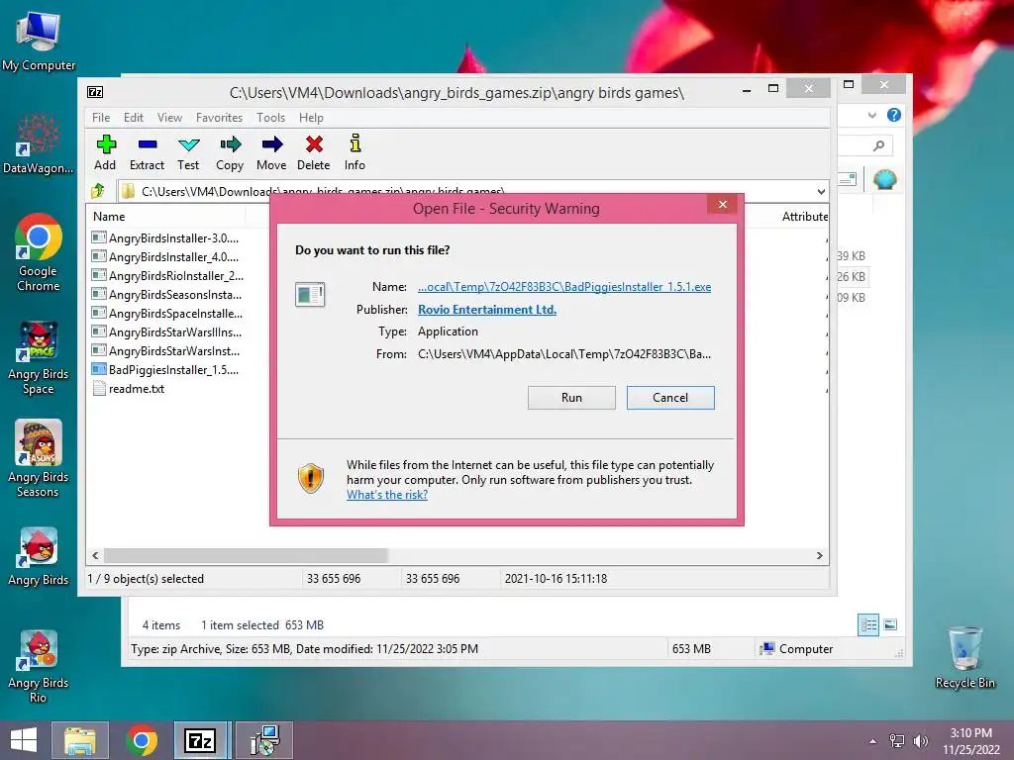
Task: Open the BadPiggiesInstaller file name link
Action: [x=564, y=287]
